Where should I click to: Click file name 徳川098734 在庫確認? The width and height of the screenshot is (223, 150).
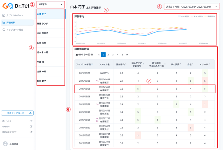104,135
